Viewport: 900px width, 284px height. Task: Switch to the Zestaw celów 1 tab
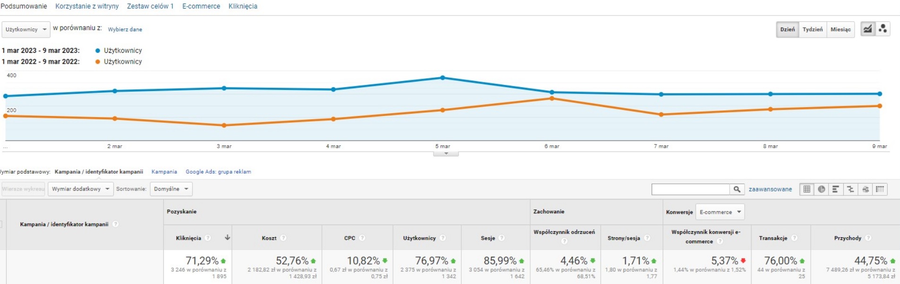[x=150, y=6]
